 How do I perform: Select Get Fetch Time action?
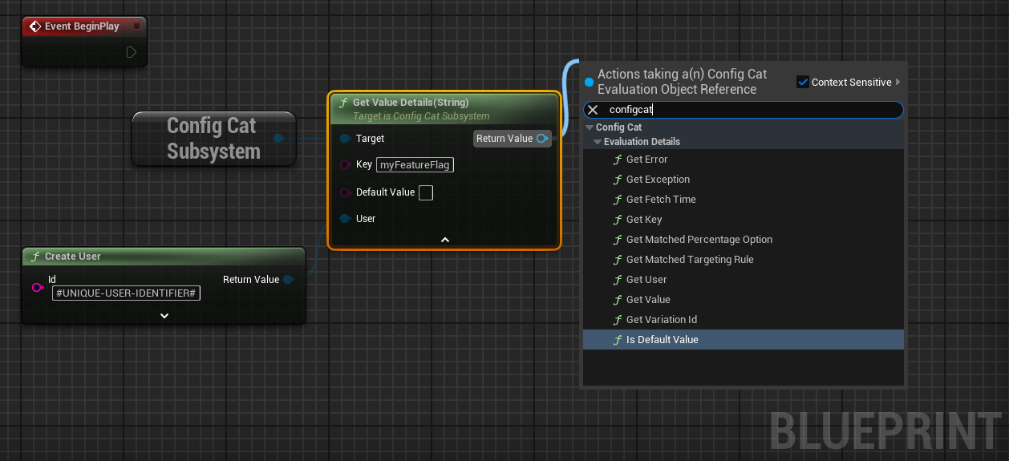(x=744, y=200)
